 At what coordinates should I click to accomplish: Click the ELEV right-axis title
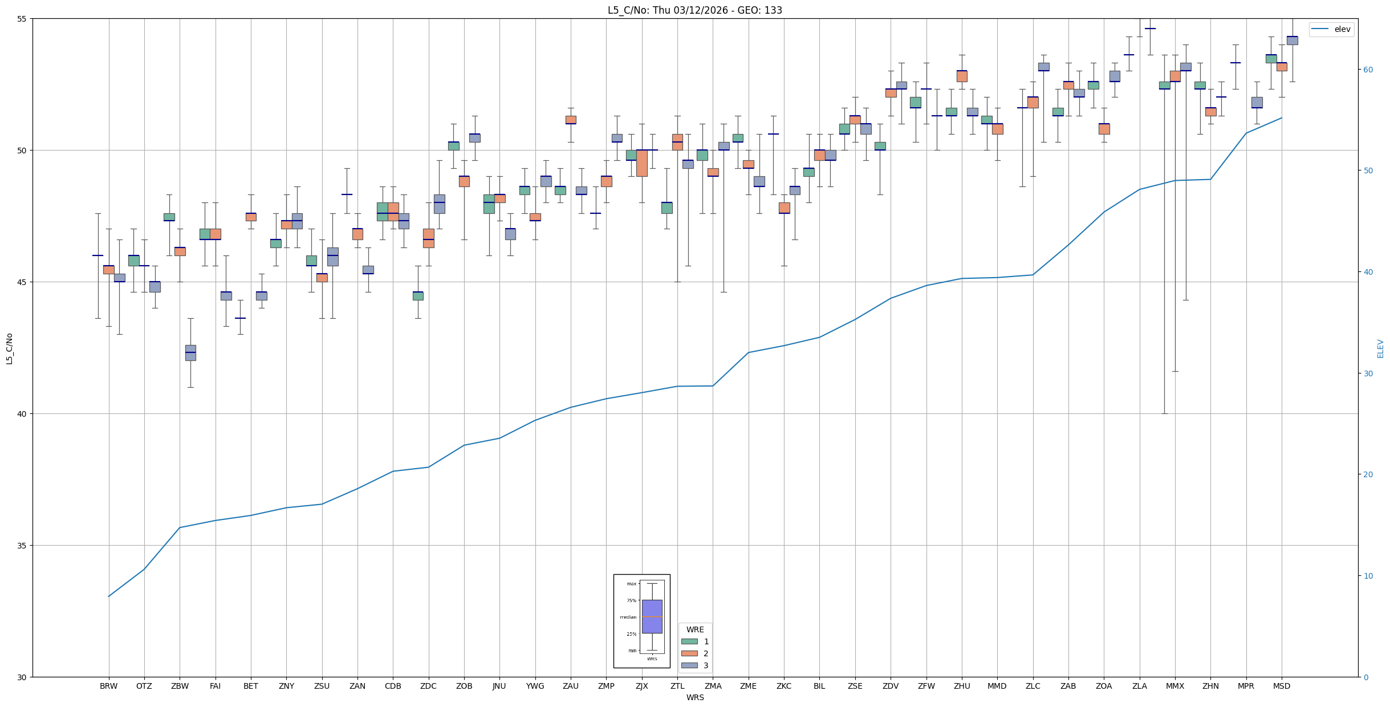pos(1380,348)
